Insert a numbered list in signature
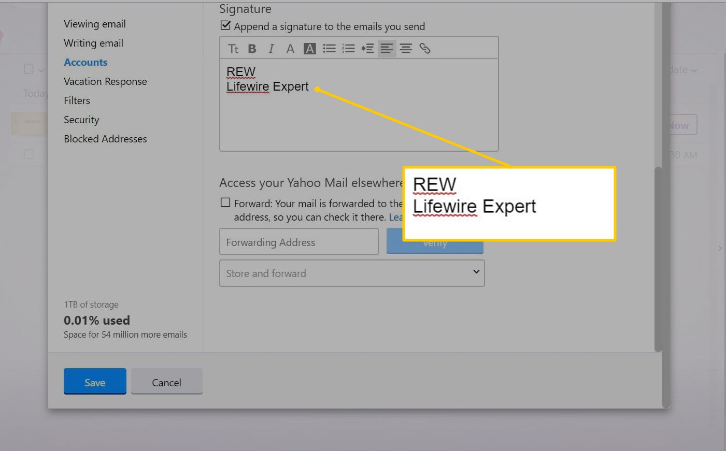Image resolution: width=726 pixels, height=451 pixels. pyautogui.click(x=348, y=49)
